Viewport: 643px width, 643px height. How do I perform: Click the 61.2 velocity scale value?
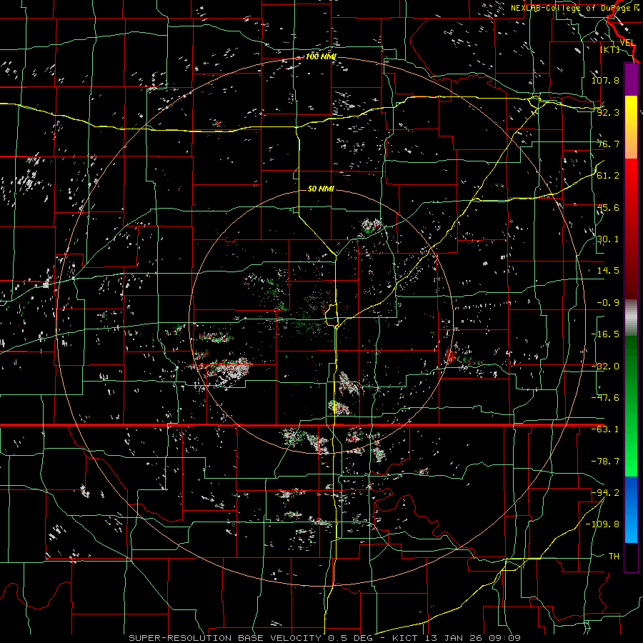tap(608, 176)
